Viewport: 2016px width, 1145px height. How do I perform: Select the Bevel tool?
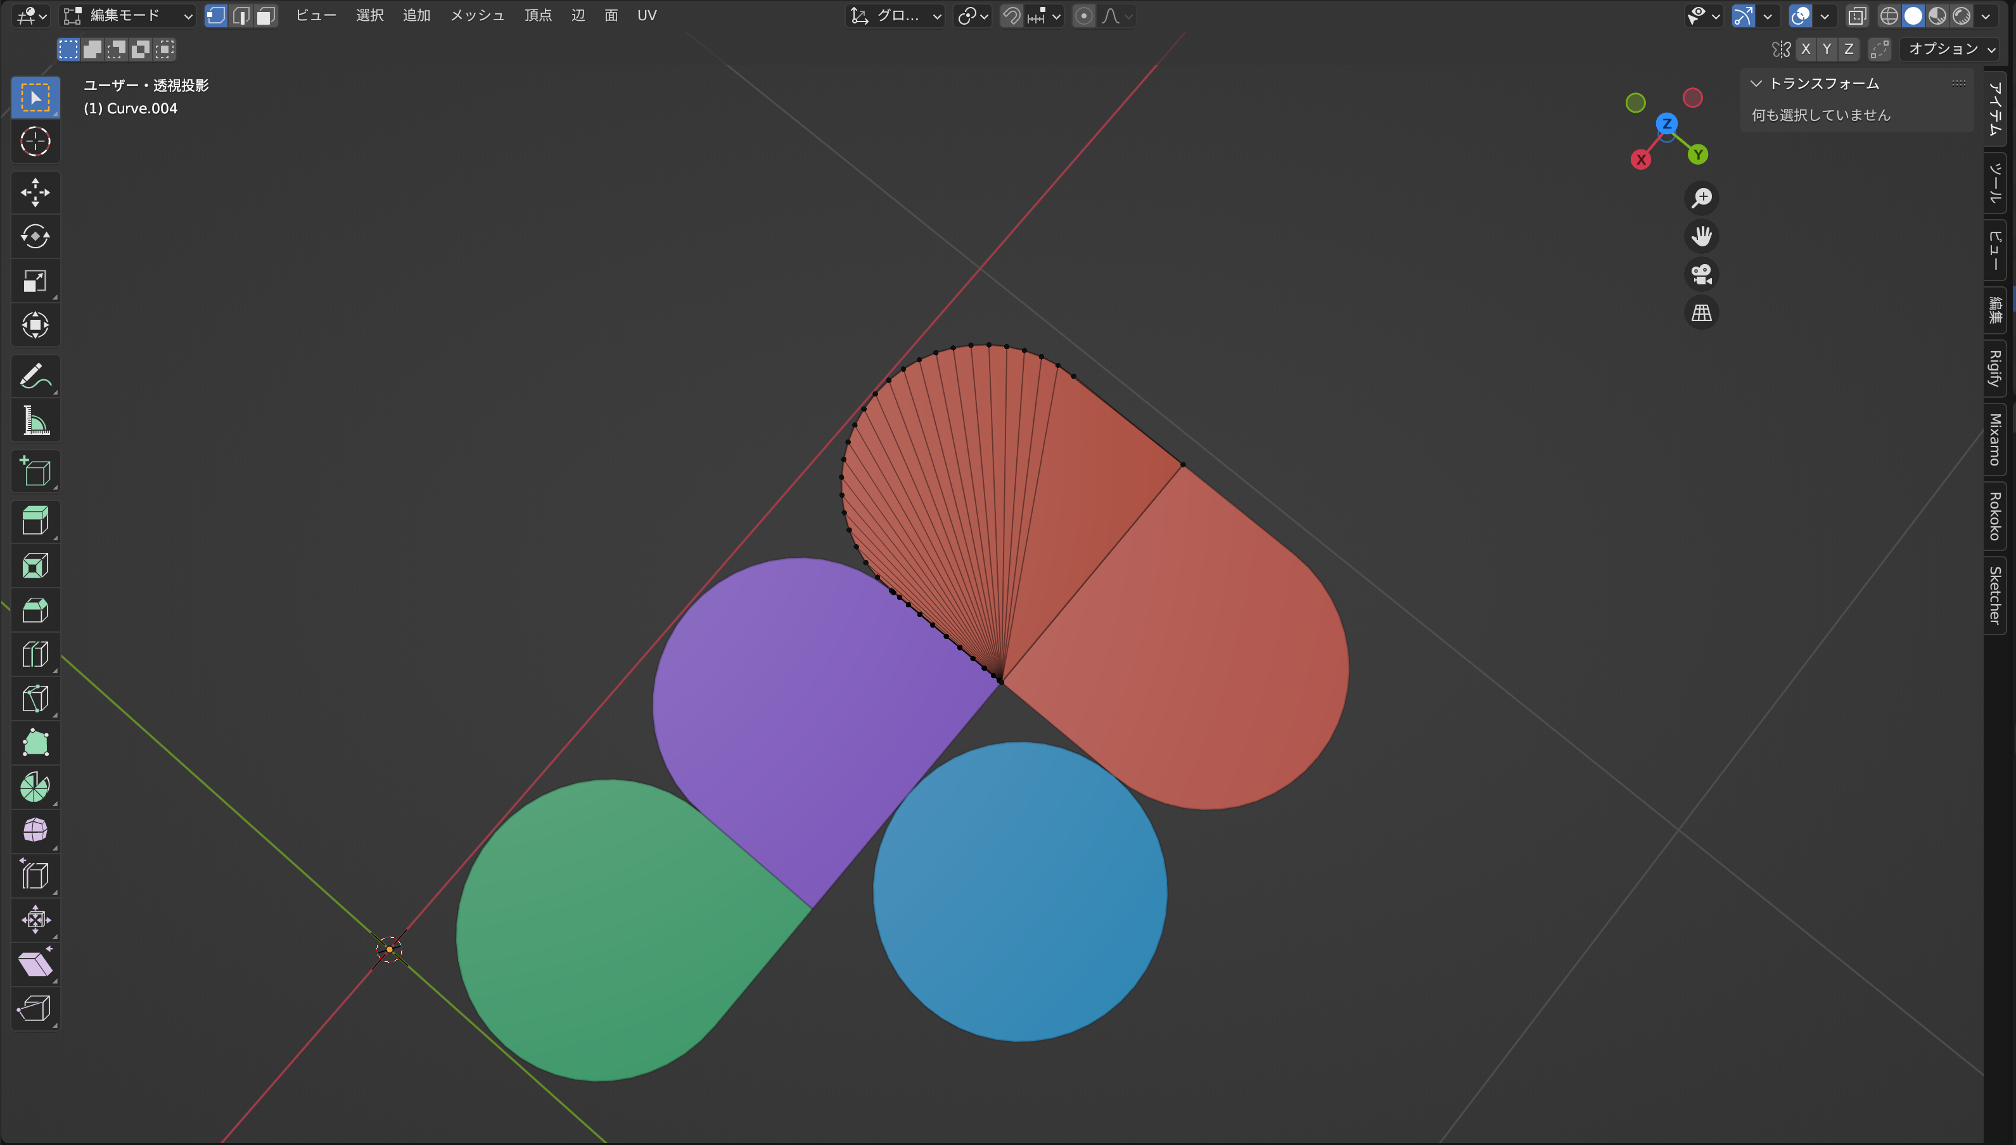click(x=35, y=609)
